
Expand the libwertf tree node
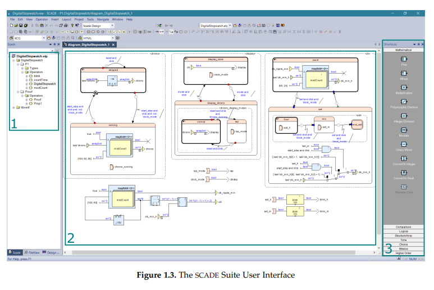tap(13, 107)
